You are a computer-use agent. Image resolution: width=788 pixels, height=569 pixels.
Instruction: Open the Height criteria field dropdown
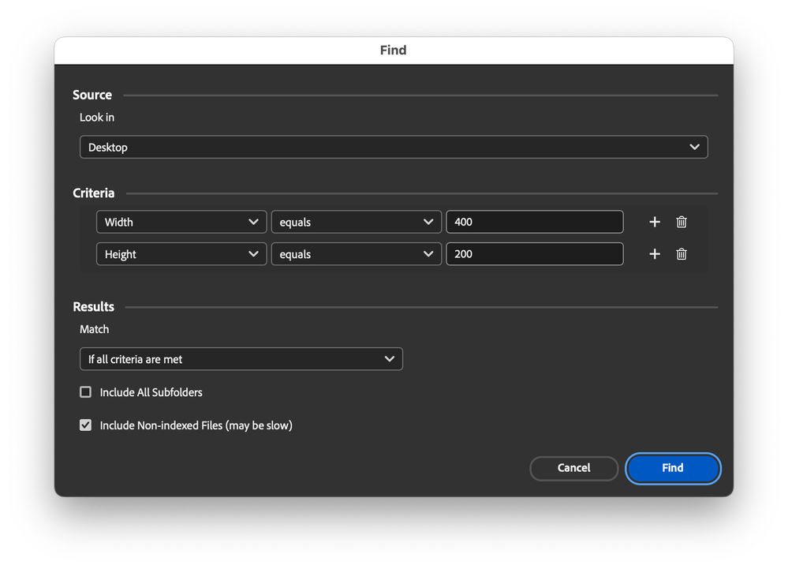[181, 254]
